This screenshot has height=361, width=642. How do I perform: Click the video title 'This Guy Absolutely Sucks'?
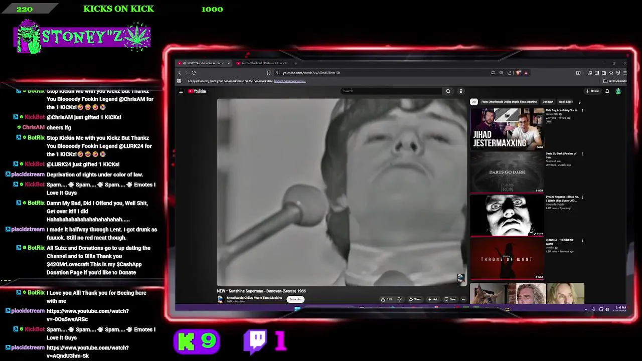pos(561,110)
